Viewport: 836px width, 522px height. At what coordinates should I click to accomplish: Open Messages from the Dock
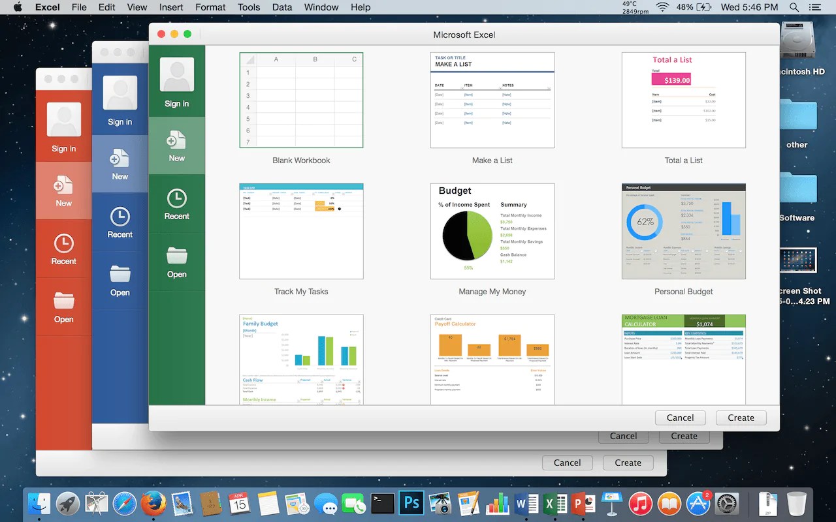tap(325, 504)
